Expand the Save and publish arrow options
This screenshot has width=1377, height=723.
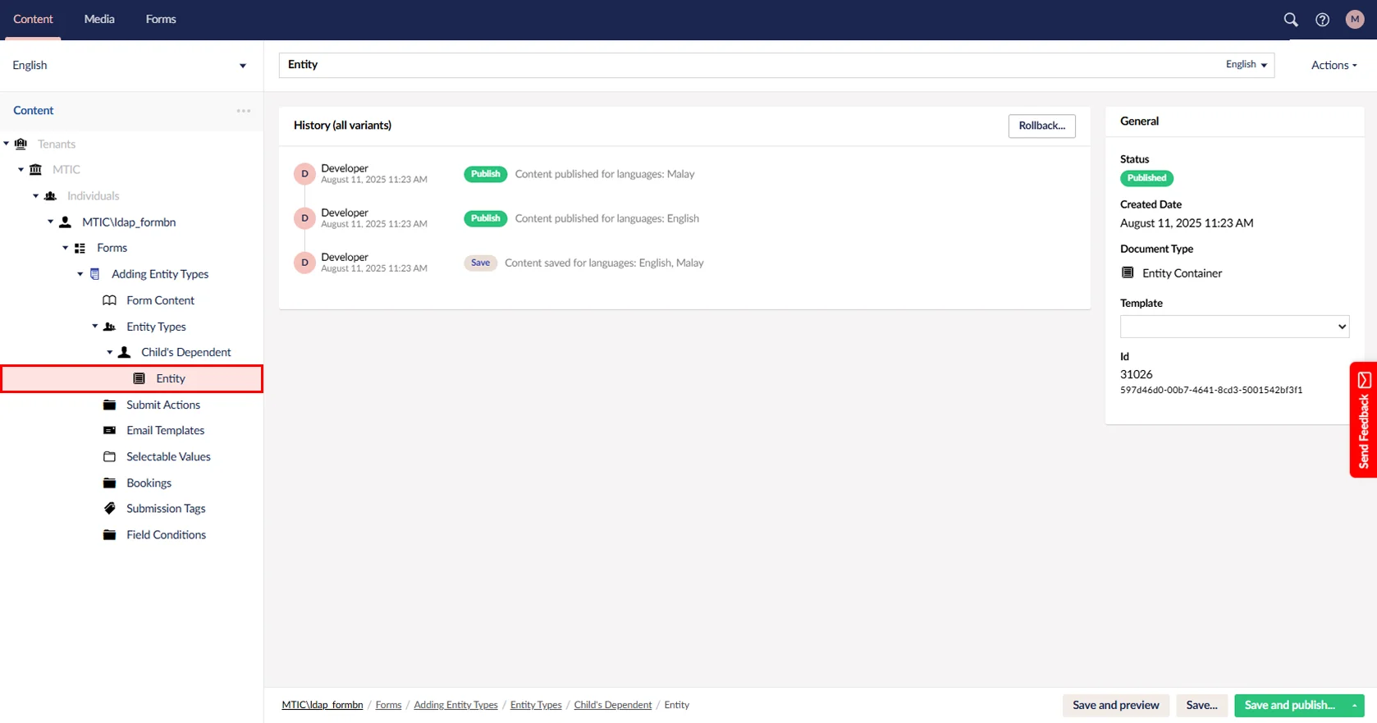pos(1354,705)
